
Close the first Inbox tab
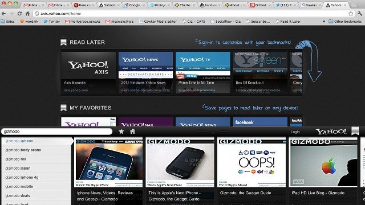pos(43,5)
